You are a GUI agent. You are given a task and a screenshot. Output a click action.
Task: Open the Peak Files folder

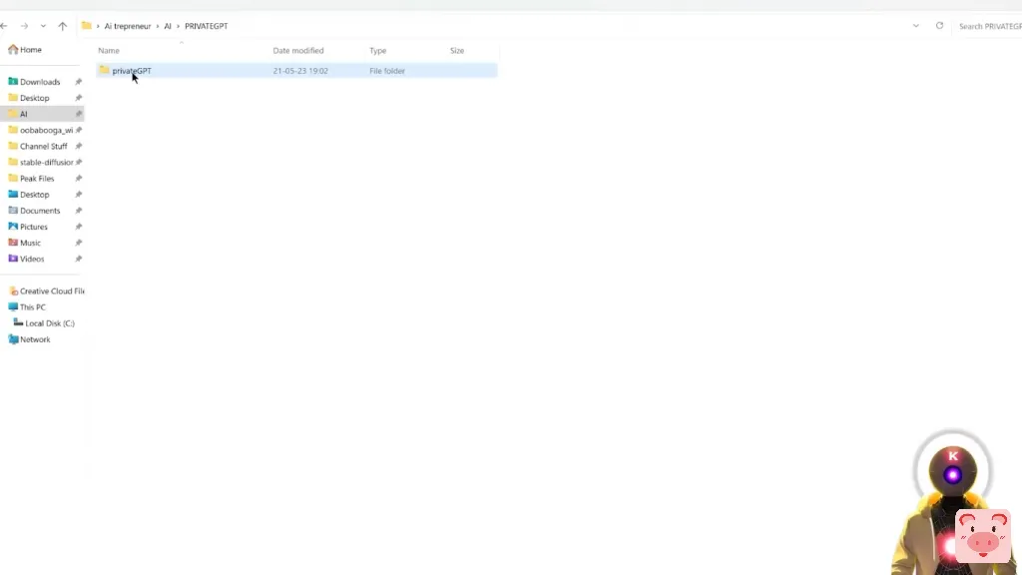pyautogui.click(x=37, y=178)
